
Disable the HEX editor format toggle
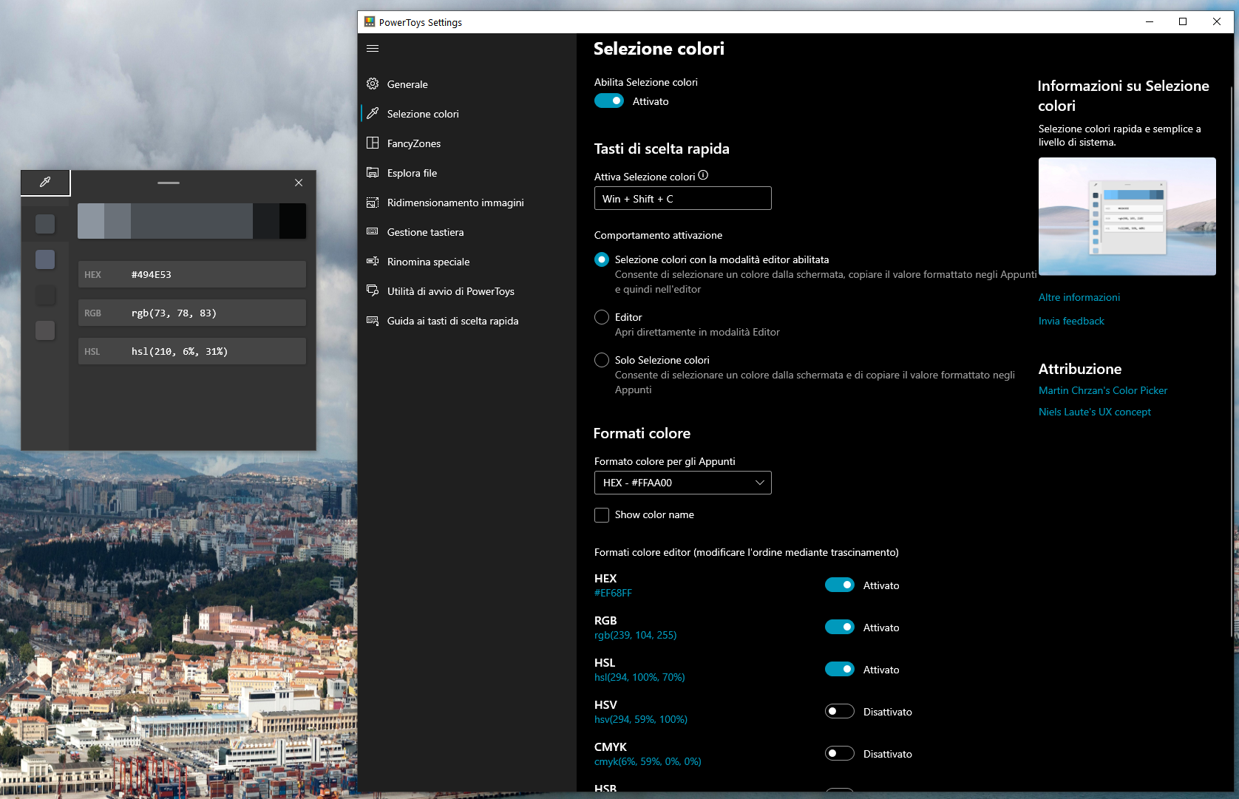point(840,585)
